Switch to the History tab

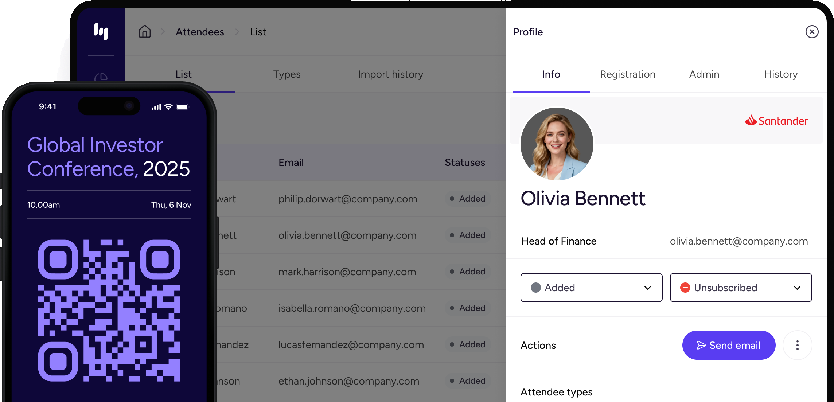coord(781,74)
